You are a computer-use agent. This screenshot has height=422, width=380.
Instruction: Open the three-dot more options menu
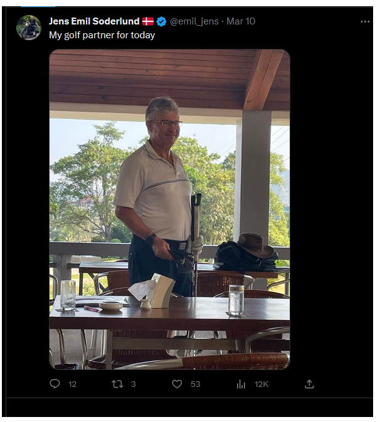(365, 21)
